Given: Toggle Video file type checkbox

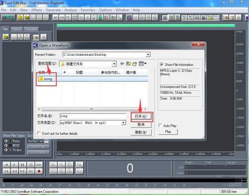Looking at the screenshot, I should coord(6,150).
